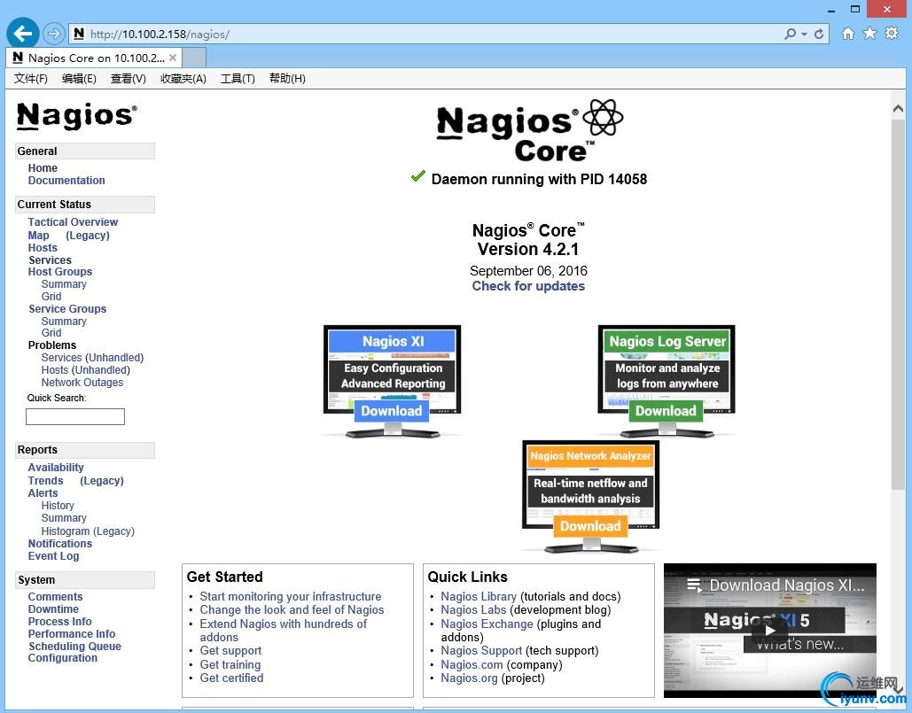
Task: Open the 编辑(E) menu
Action: click(79, 79)
